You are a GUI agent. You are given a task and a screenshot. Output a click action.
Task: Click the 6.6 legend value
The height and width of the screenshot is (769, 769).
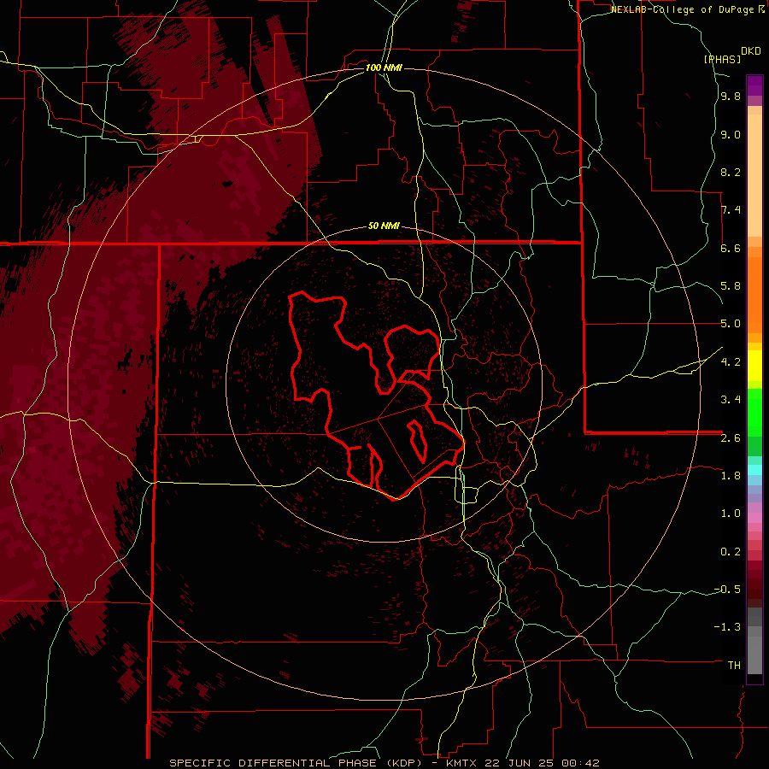coord(731,248)
